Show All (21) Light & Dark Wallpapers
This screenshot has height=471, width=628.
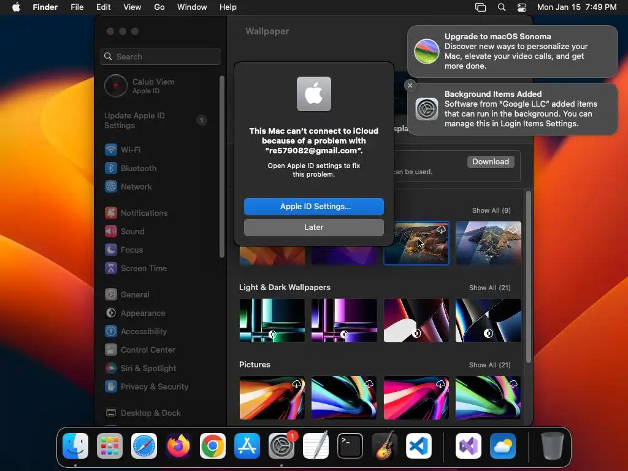[x=490, y=288]
